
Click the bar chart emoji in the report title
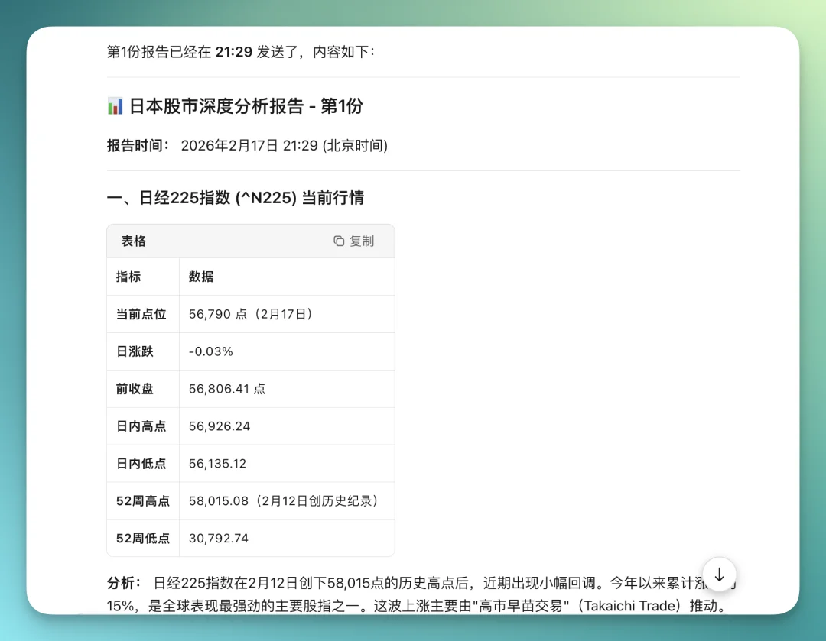(x=113, y=106)
